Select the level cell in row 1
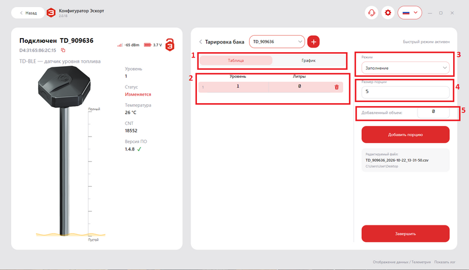Viewport: 469px width, 270px height. pos(238,86)
